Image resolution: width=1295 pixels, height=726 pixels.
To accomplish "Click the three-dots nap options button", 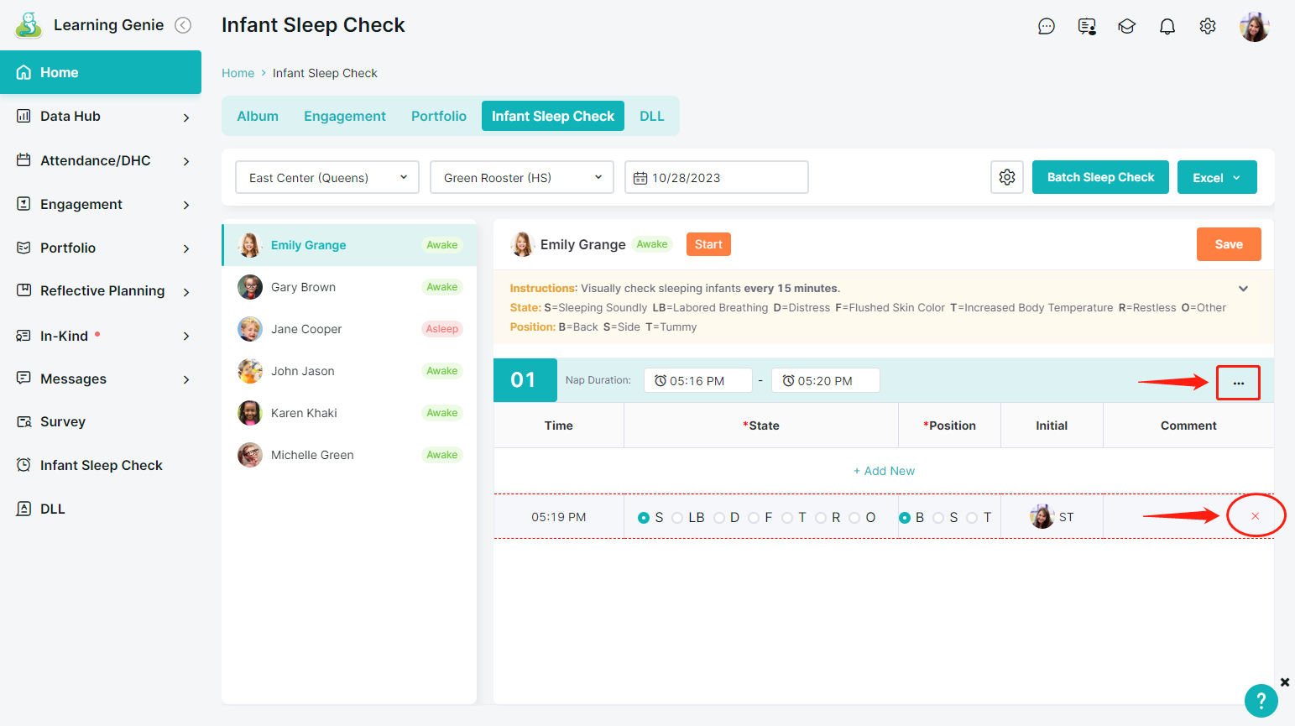I will click(1238, 383).
